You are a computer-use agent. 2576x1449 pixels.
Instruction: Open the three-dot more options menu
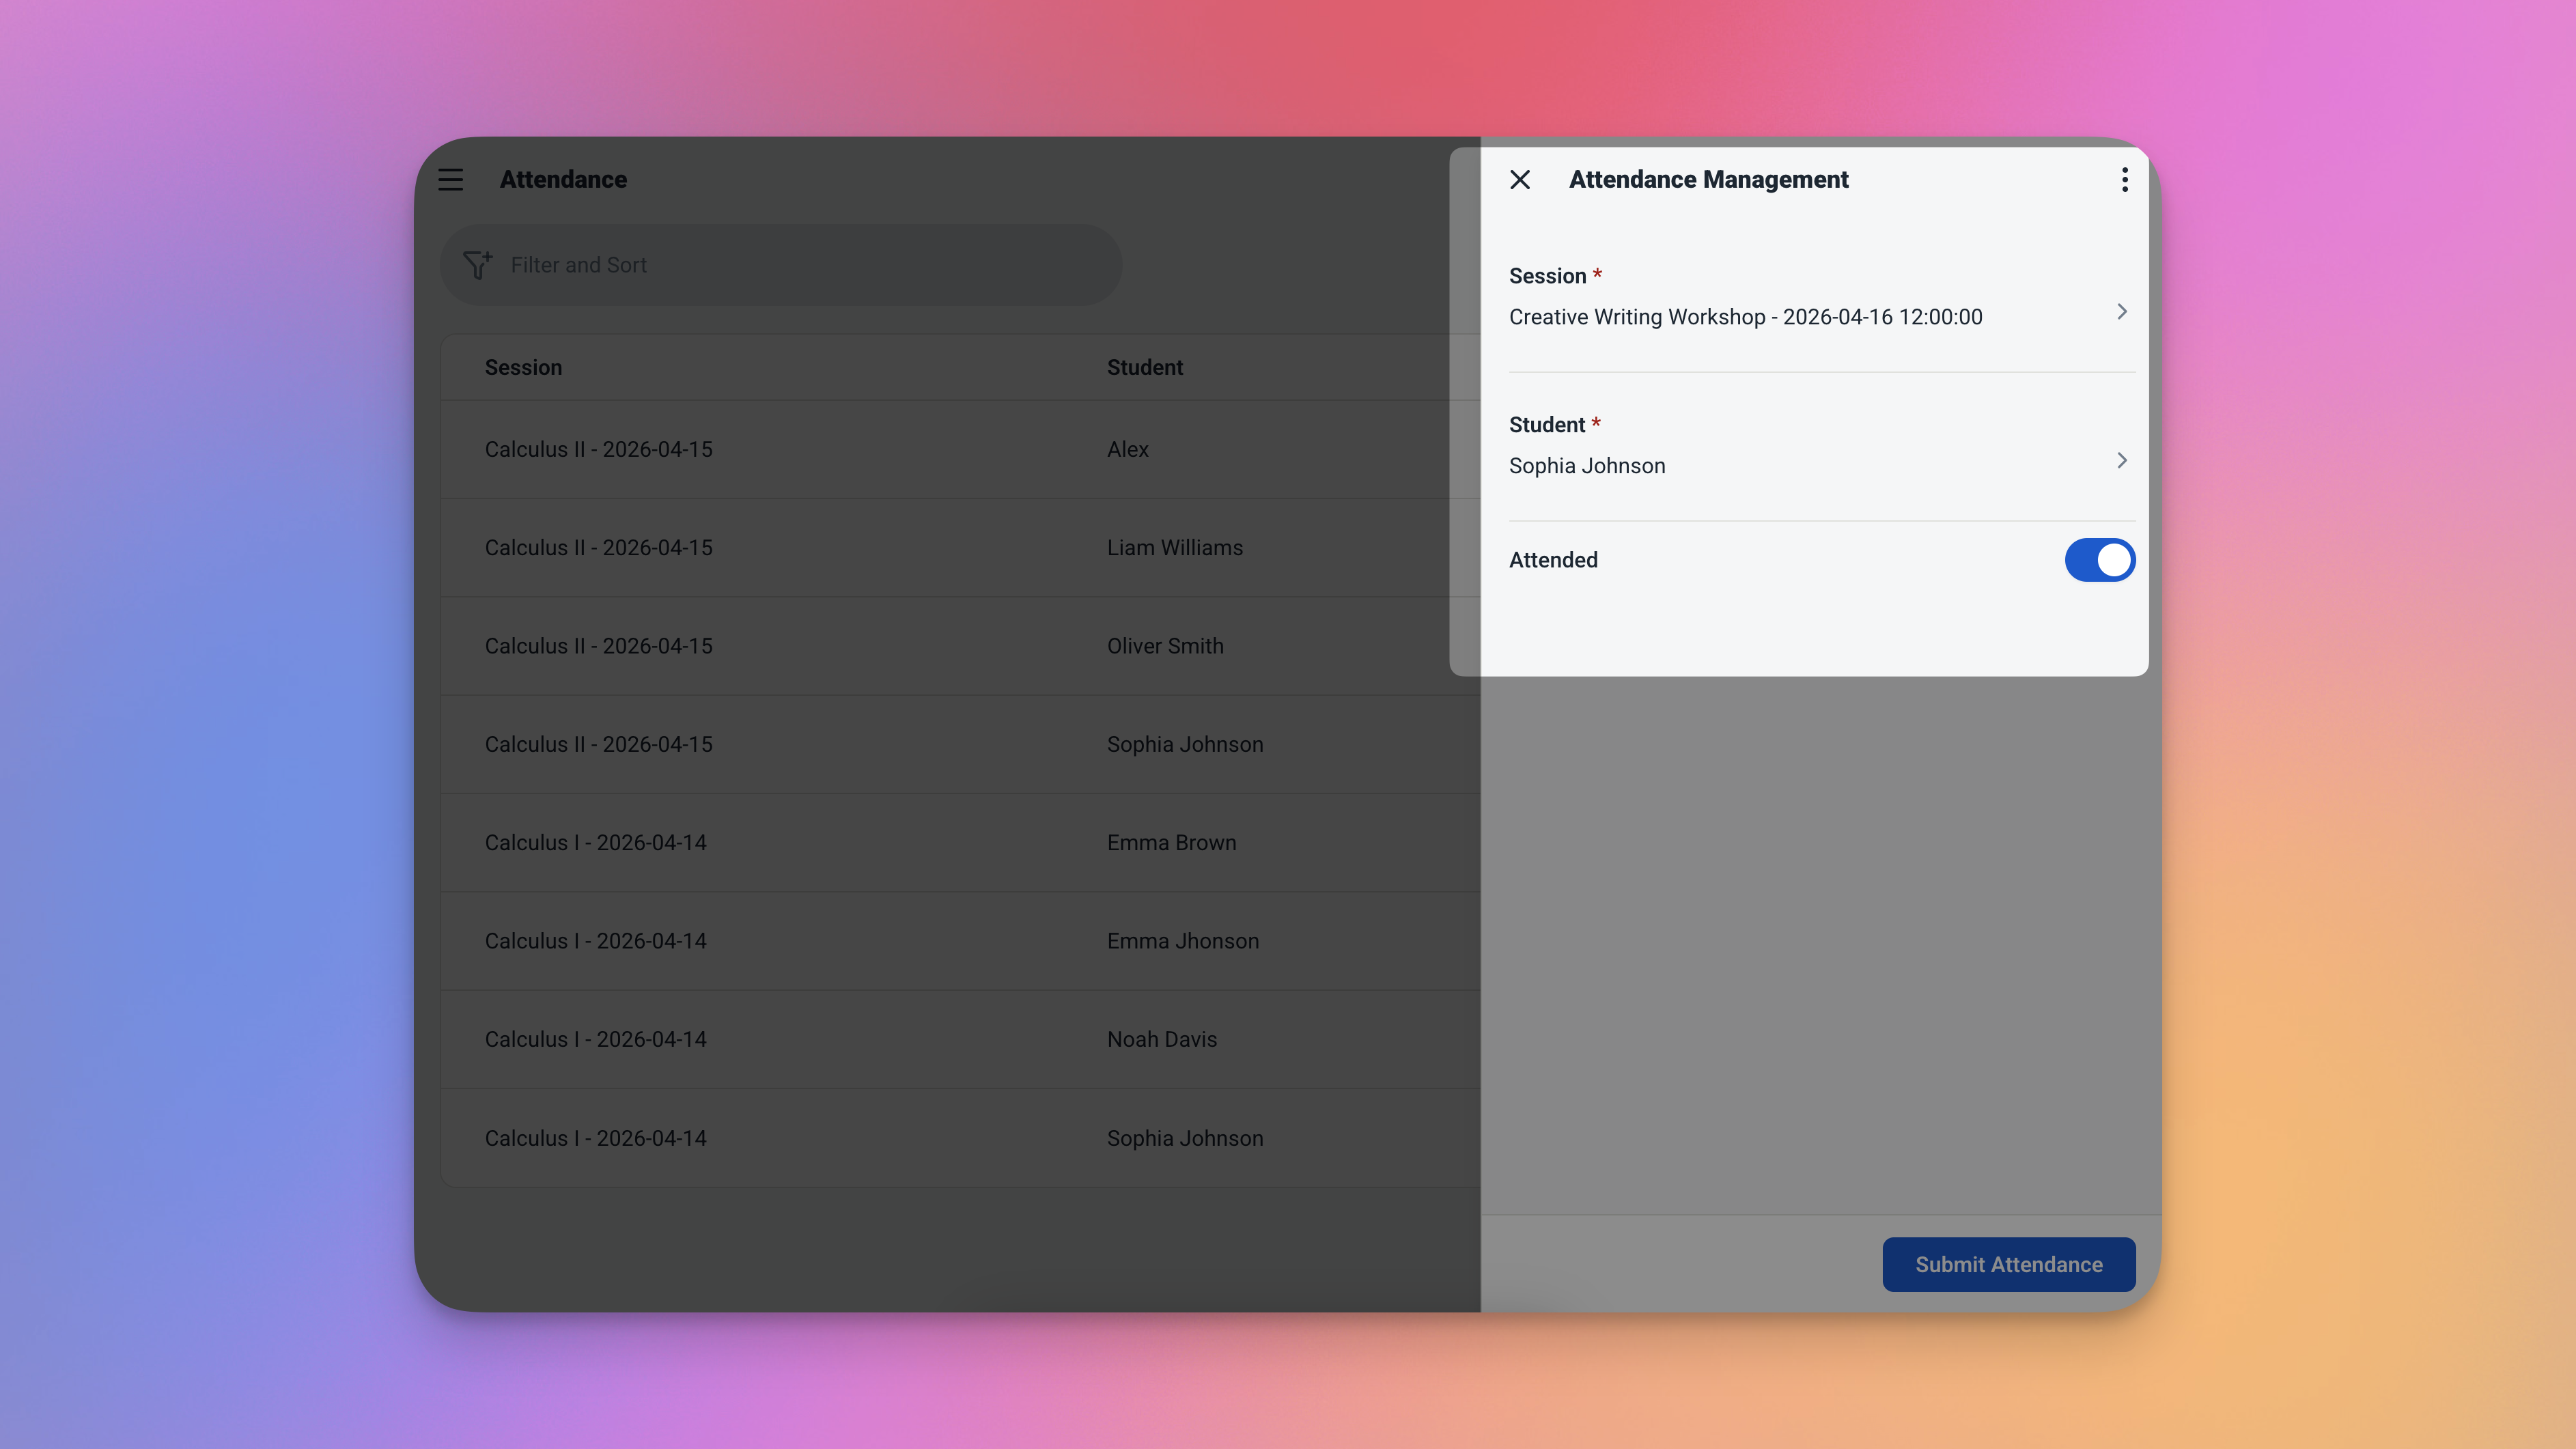[2124, 180]
